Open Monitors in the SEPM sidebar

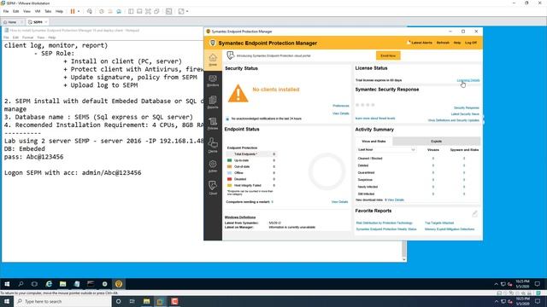(x=213, y=81)
